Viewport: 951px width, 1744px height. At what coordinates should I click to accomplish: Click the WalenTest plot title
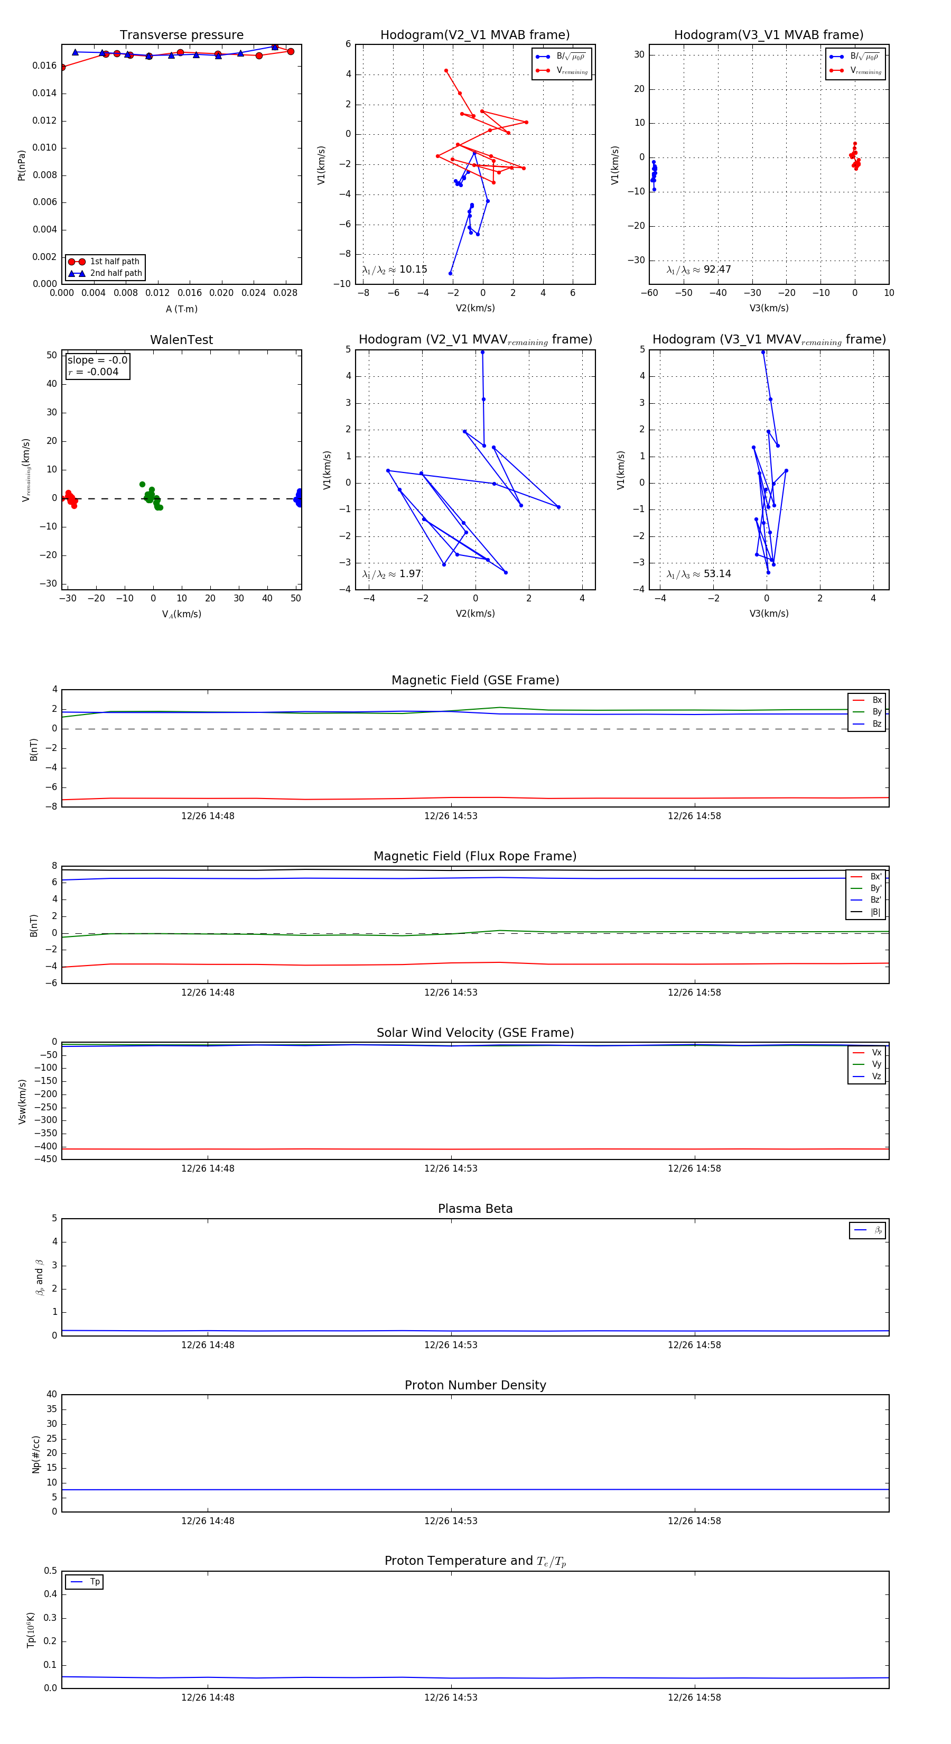[x=181, y=340]
